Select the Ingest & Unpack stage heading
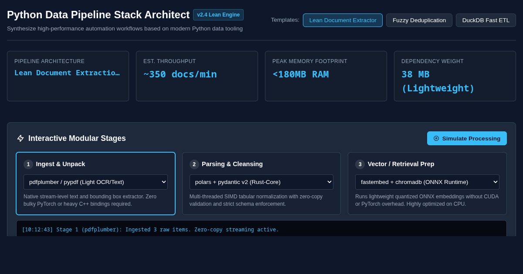This screenshot has width=523, height=274. point(61,164)
